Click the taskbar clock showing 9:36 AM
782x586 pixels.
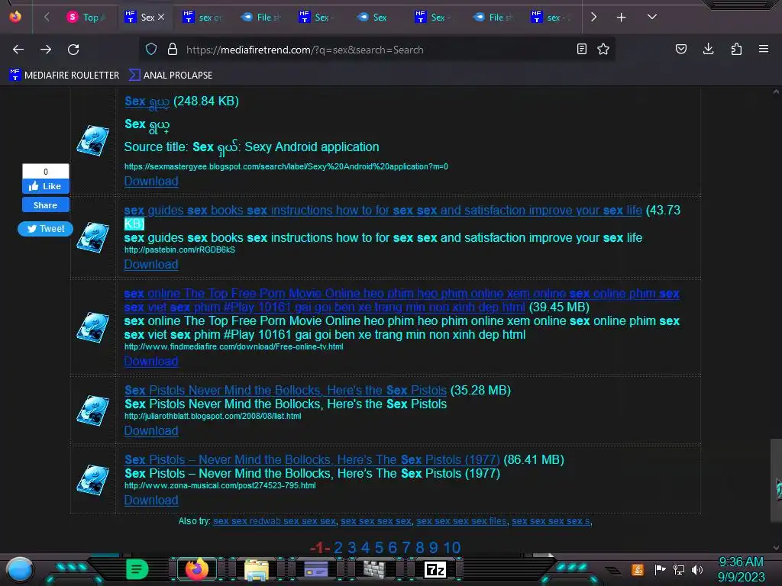(741, 569)
